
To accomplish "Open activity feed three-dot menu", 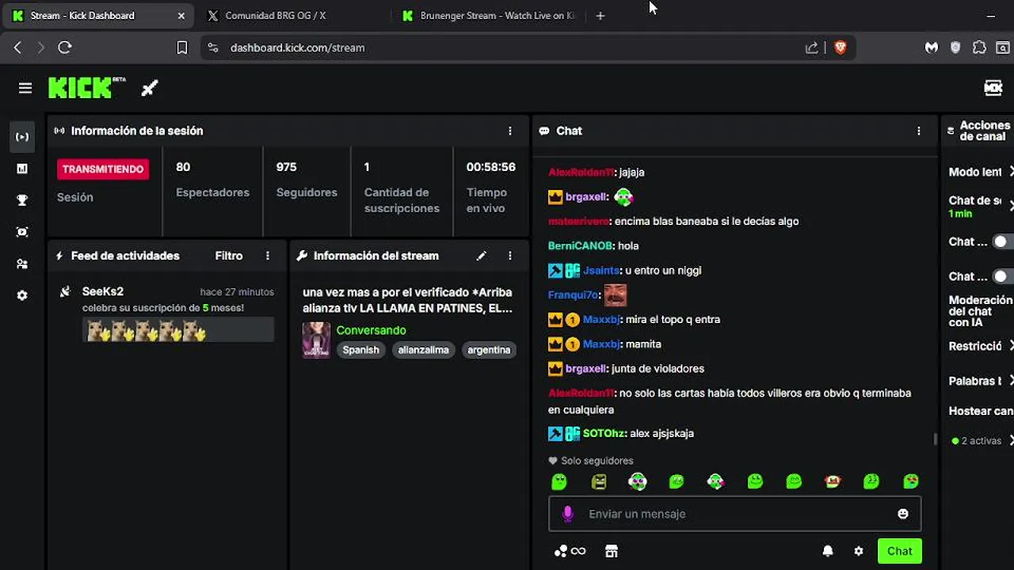I will click(x=268, y=256).
